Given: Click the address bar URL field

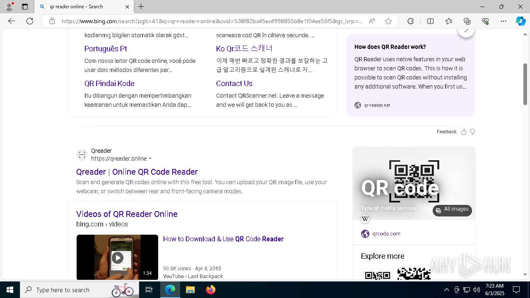Looking at the screenshot, I should (x=211, y=21).
